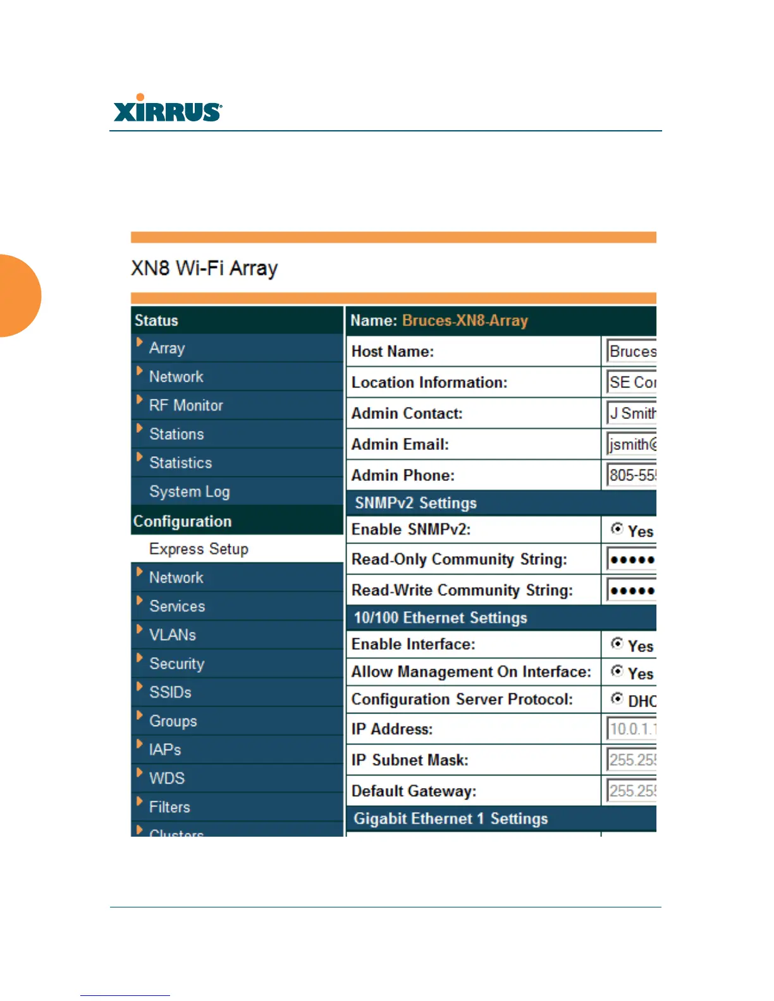The height and width of the screenshot is (1001, 774).
Task: Open the Groups configuration
Action: click(173, 721)
